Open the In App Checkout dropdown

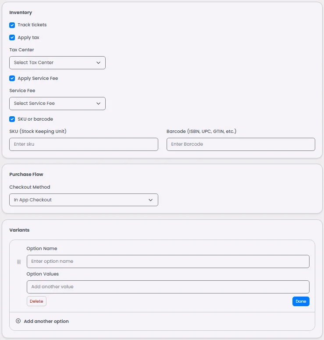click(83, 200)
